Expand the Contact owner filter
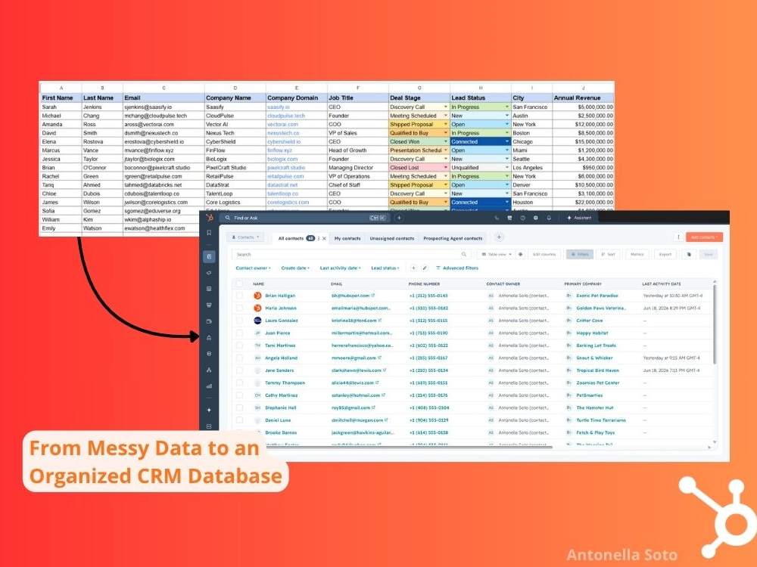The image size is (757, 567). point(253,268)
